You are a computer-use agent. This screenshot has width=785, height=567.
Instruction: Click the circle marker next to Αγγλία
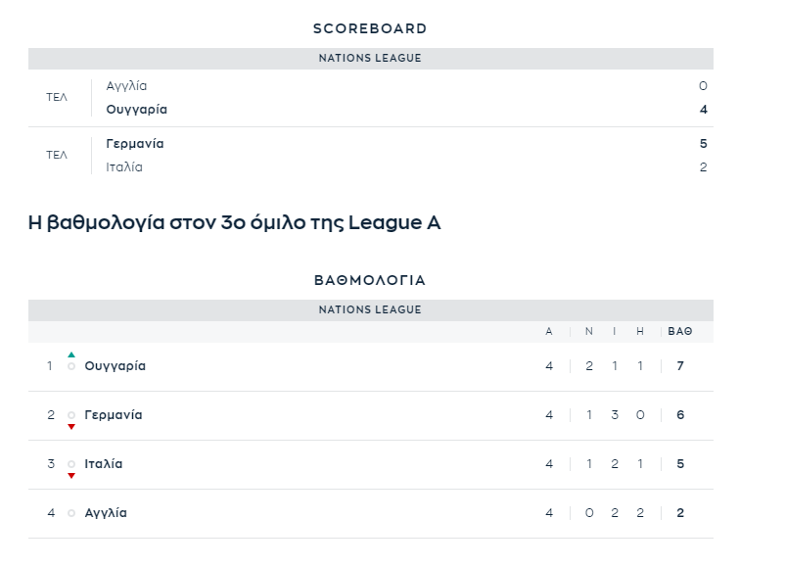pyautogui.click(x=71, y=513)
